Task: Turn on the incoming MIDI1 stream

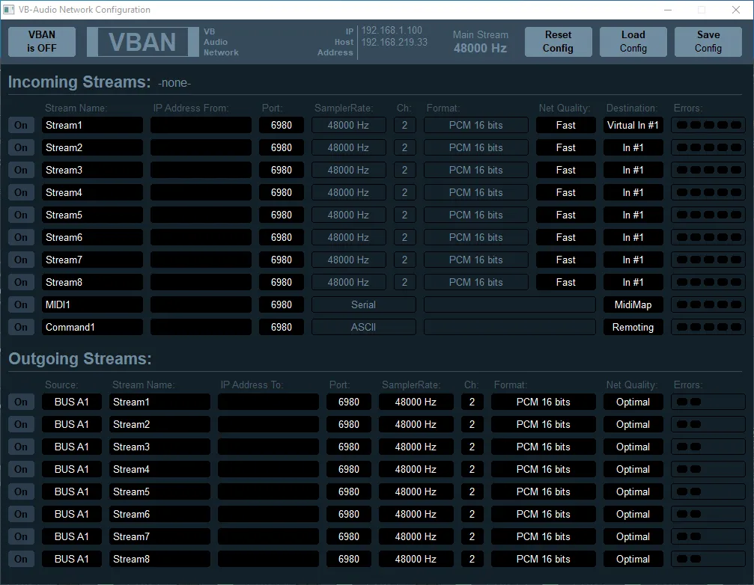Action: click(x=21, y=304)
